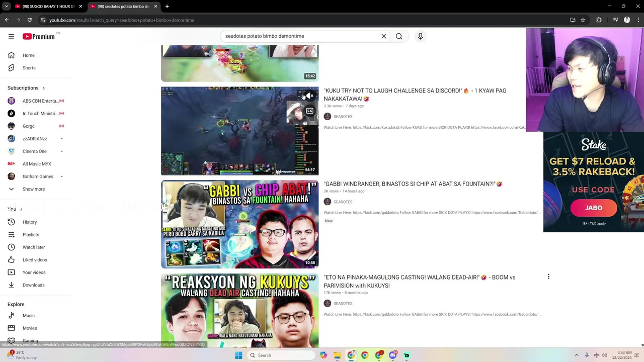The width and height of the screenshot is (644, 362).
Task: Play the KUKU video preview thumbnail
Action: 239,131
